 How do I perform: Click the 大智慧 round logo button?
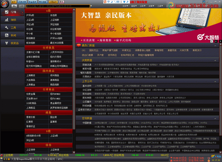pyautogui.click(x=5, y=4)
